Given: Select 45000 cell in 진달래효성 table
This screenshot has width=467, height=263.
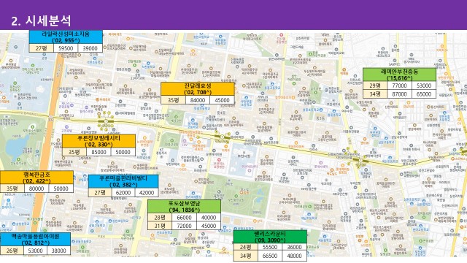Looking at the screenshot, I should click(222, 100).
